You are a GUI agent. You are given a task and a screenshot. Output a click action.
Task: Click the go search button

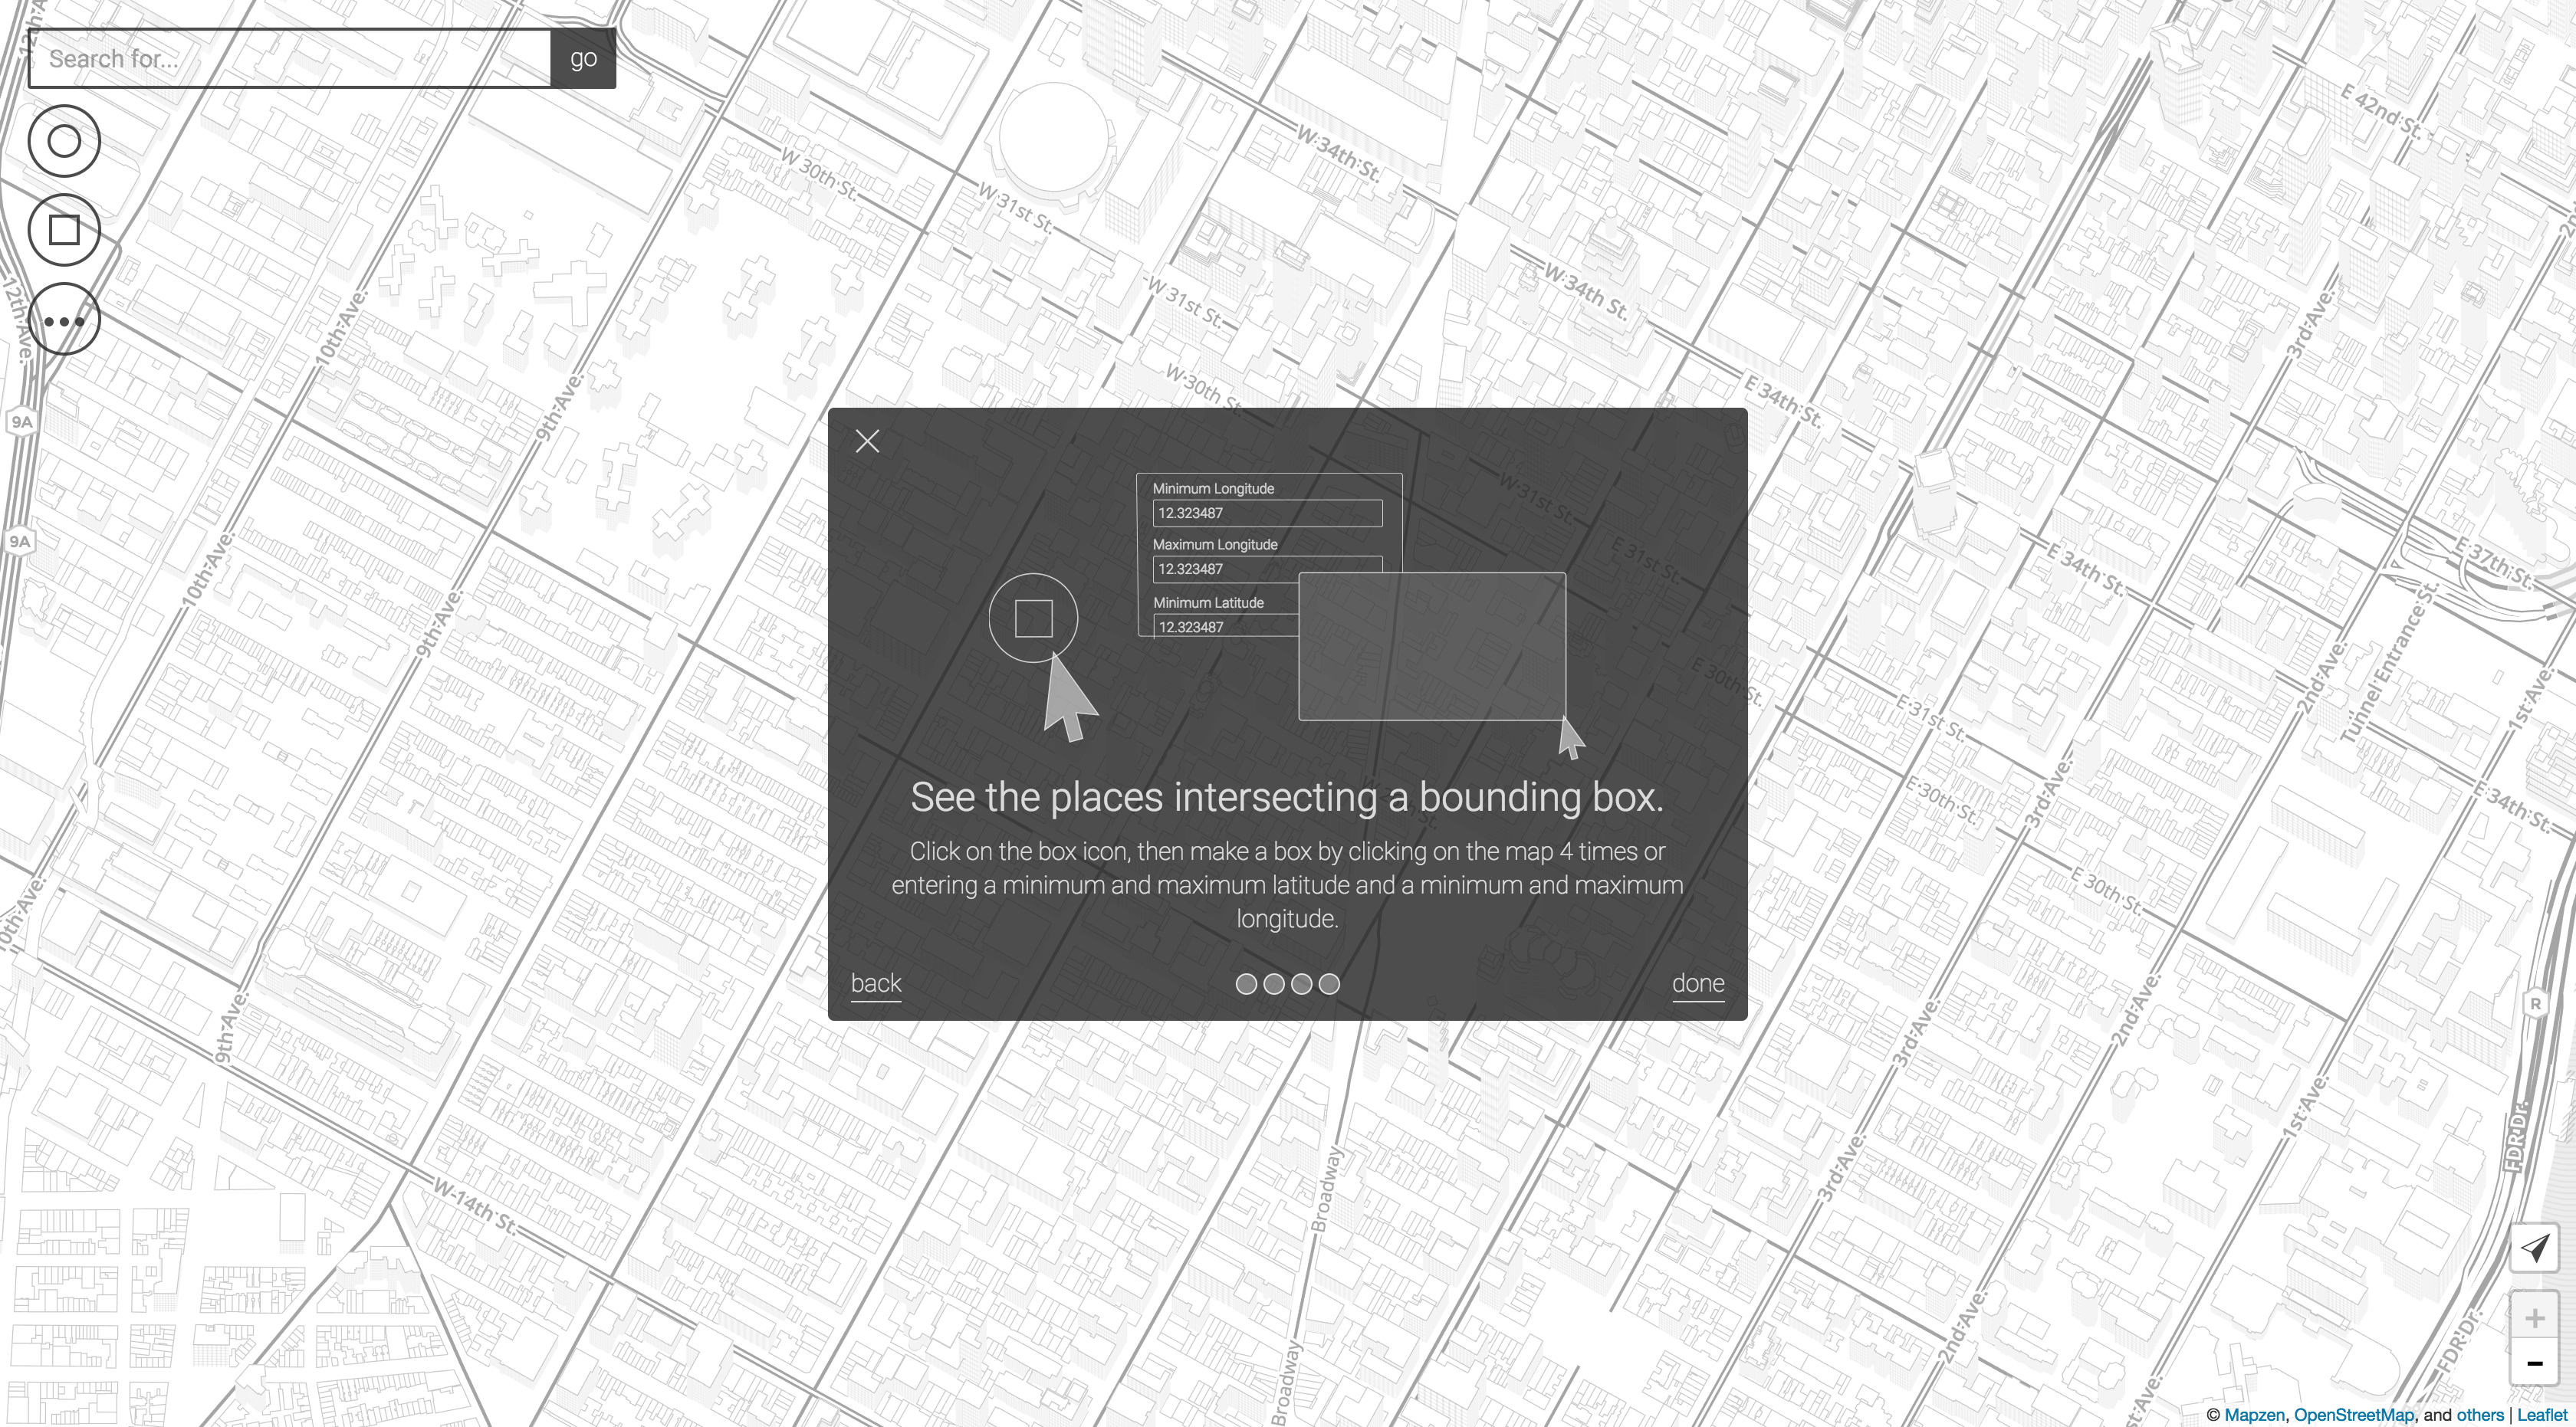point(583,59)
